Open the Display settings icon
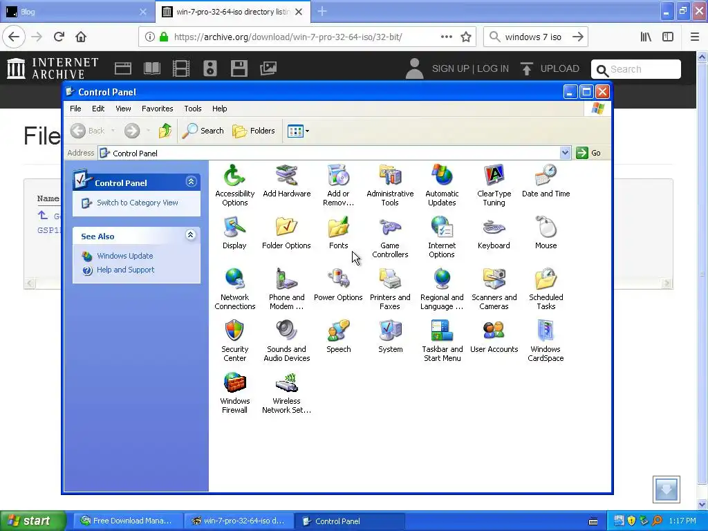708x531 pixels. 234,233
